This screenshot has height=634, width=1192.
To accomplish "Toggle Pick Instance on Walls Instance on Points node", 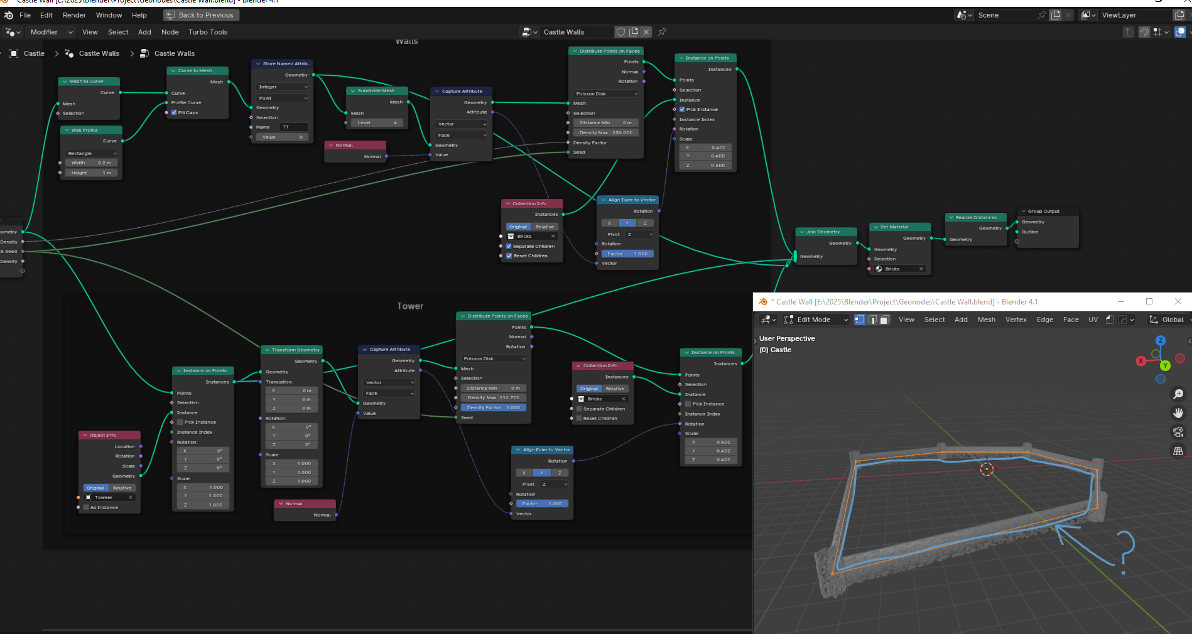I will pyautogui.click(x=682, y=109).
